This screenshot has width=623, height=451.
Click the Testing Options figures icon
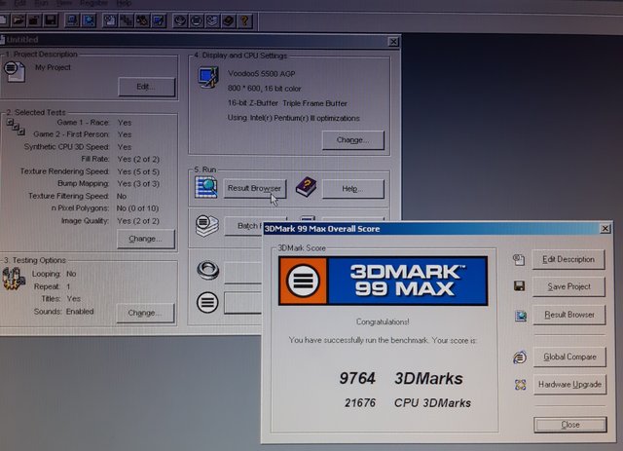[14, 278]
